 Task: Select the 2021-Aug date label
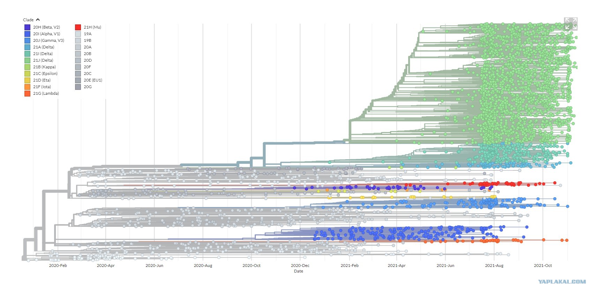(x=494, y=266)
